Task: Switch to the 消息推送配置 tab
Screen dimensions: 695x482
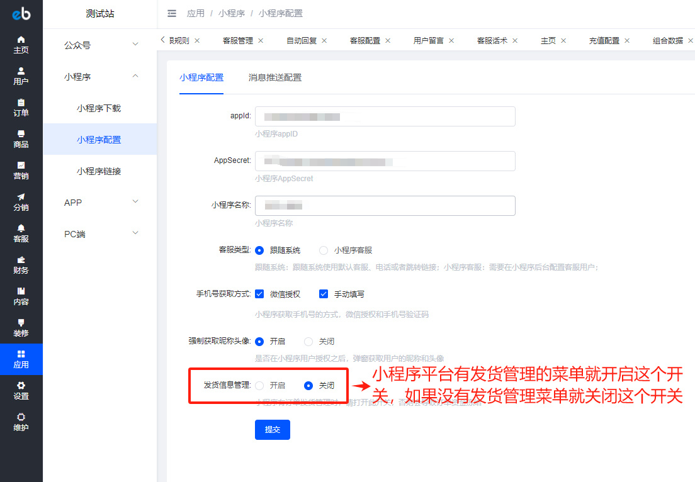Action: pos(274,77)
